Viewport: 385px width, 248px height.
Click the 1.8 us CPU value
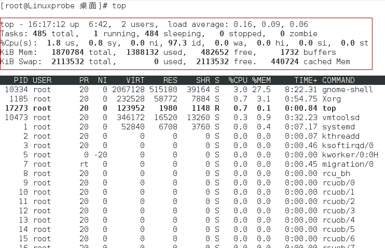tap(54, 43)
